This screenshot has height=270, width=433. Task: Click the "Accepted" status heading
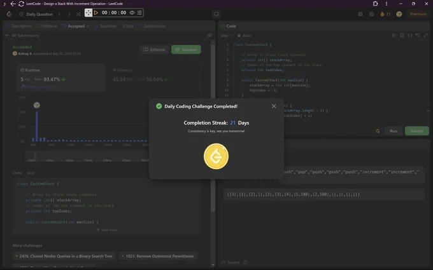tap(22, 47)
